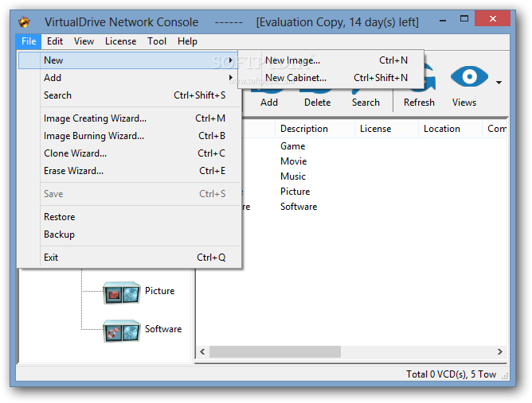Sort by the Location column header
This screenshot has width=532, height=403.
click(x=450, y=129)
